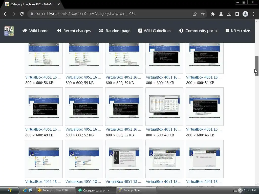The height and width of the screenshot is (194, 259).
Task: Select the Category:Longhorn 4051 browser tab
Action: [x=32, y=4]
